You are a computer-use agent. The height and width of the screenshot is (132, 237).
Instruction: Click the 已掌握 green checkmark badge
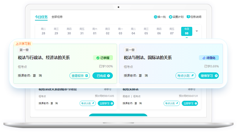(103, 58)
